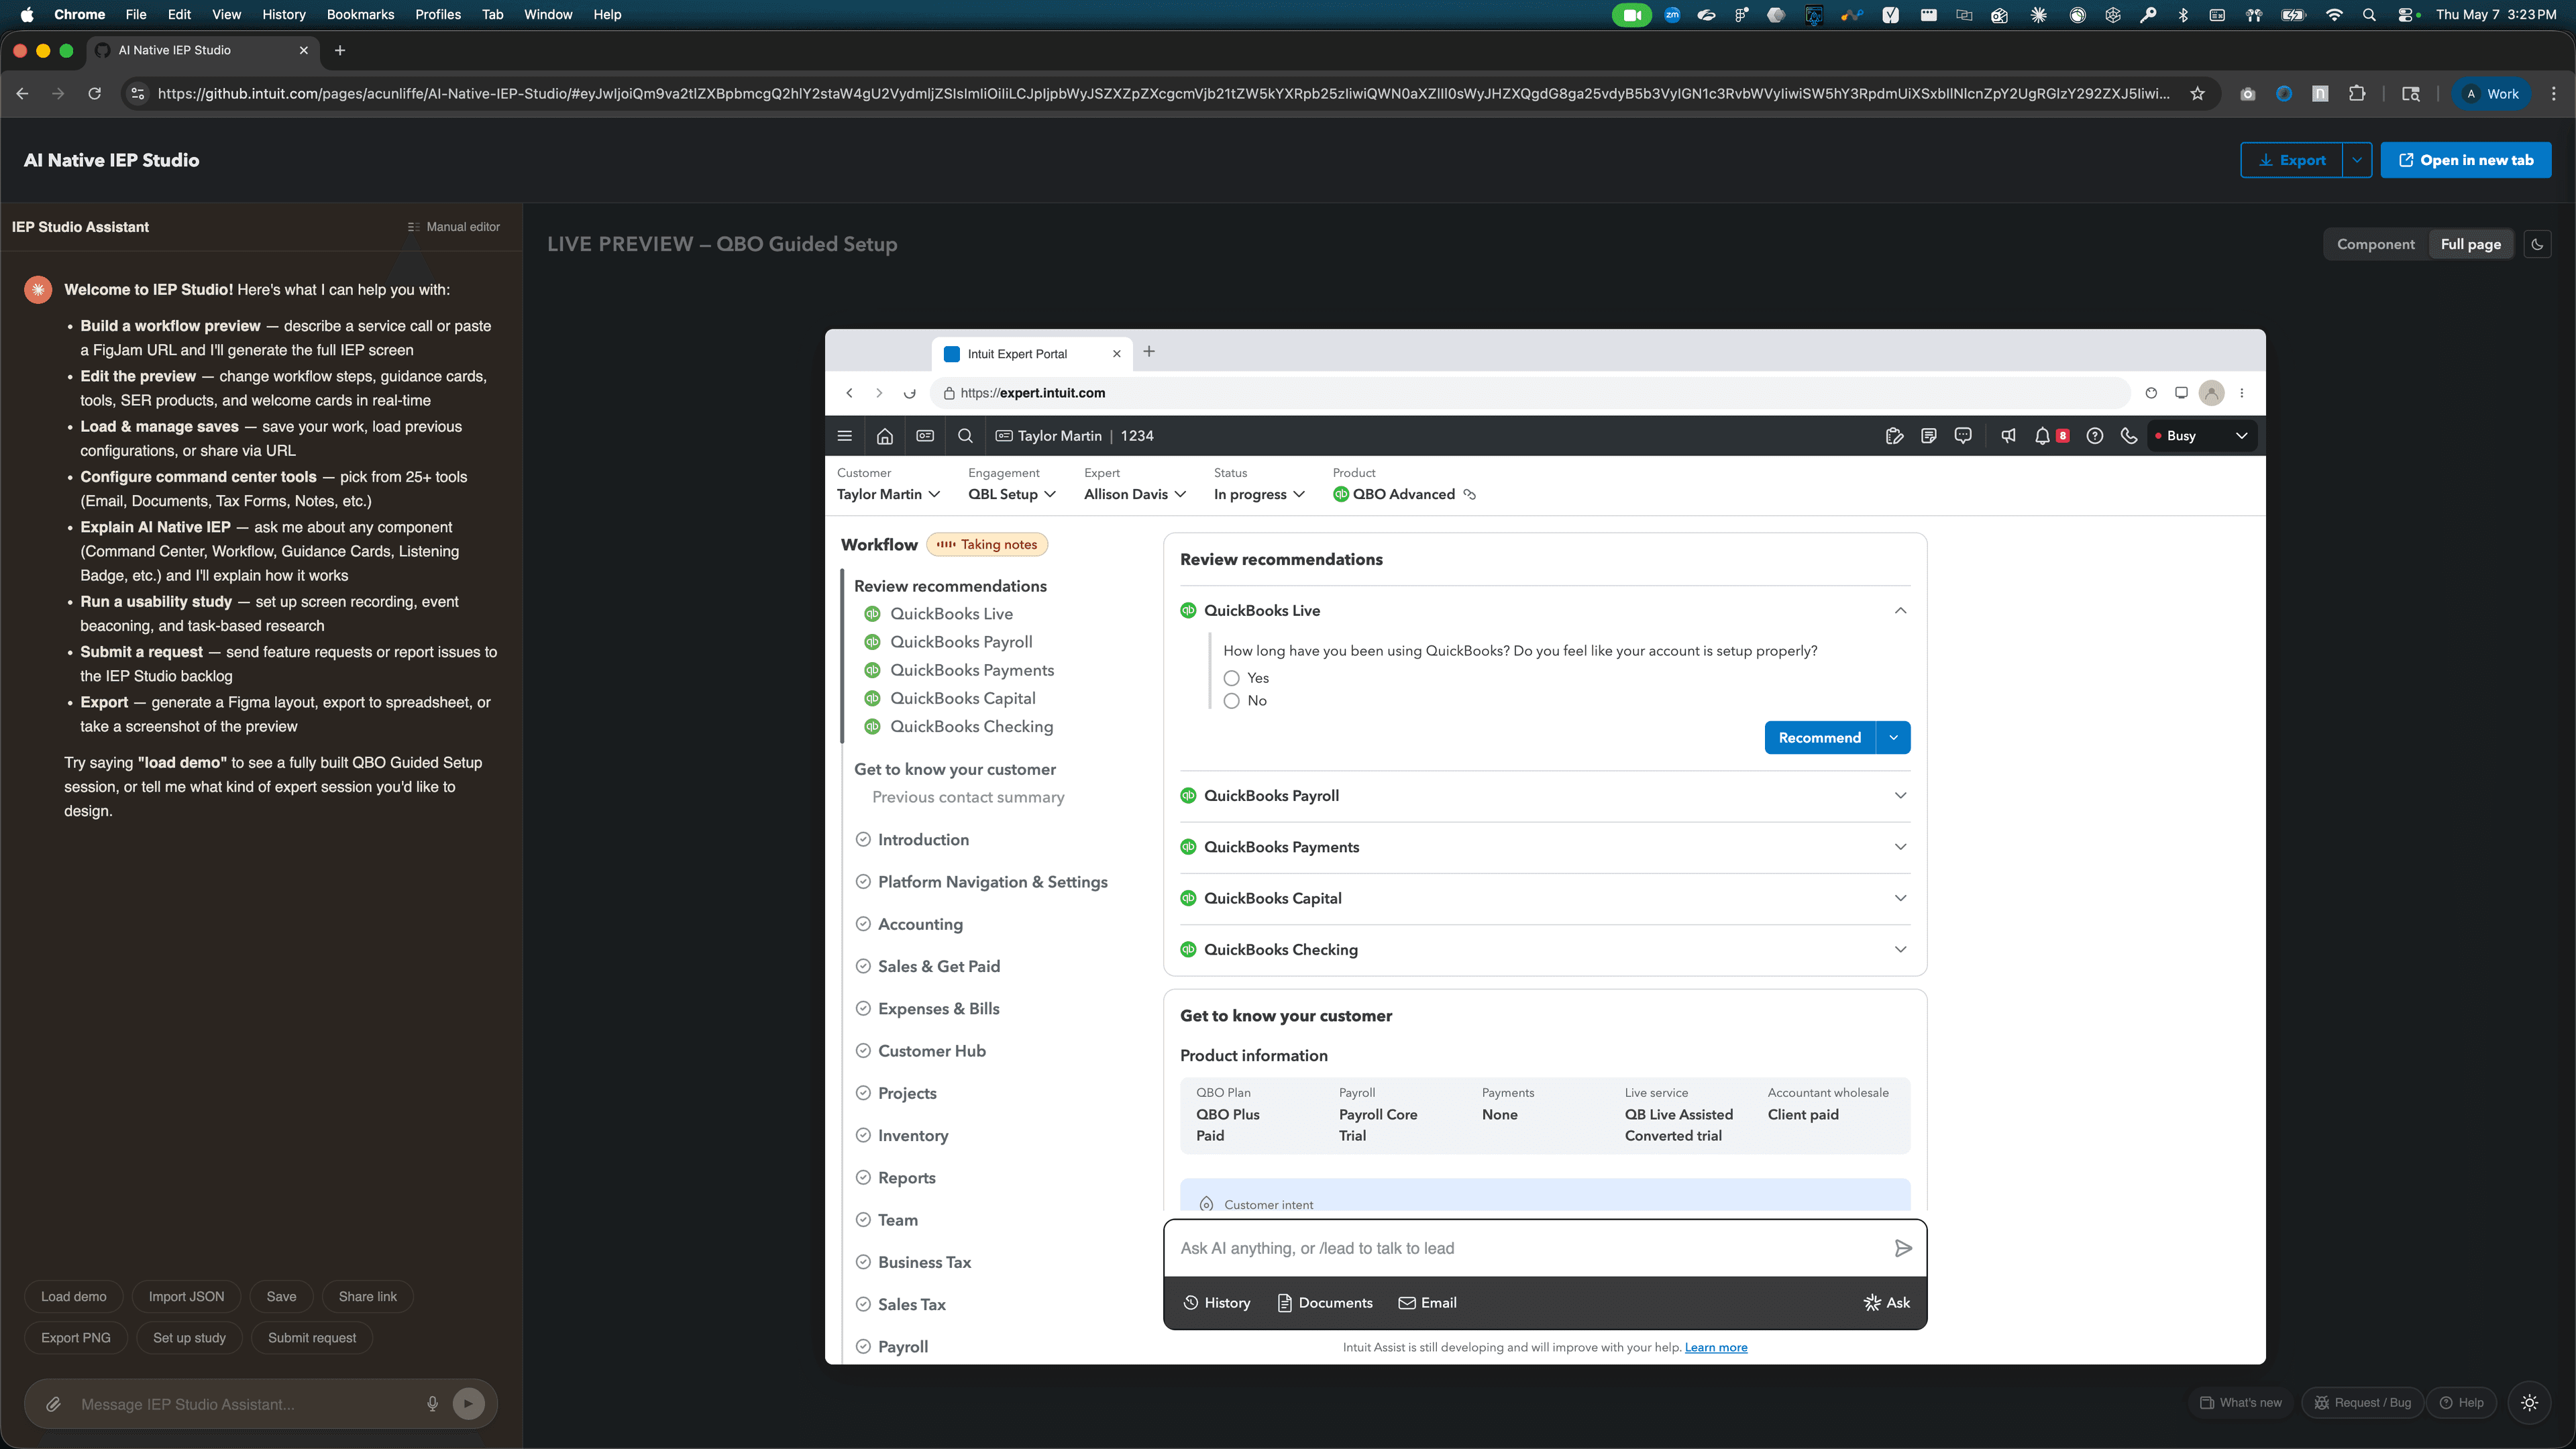Click the Recommend button
Viewport: 2576px width, 1449px height.
click(1820, 738)
